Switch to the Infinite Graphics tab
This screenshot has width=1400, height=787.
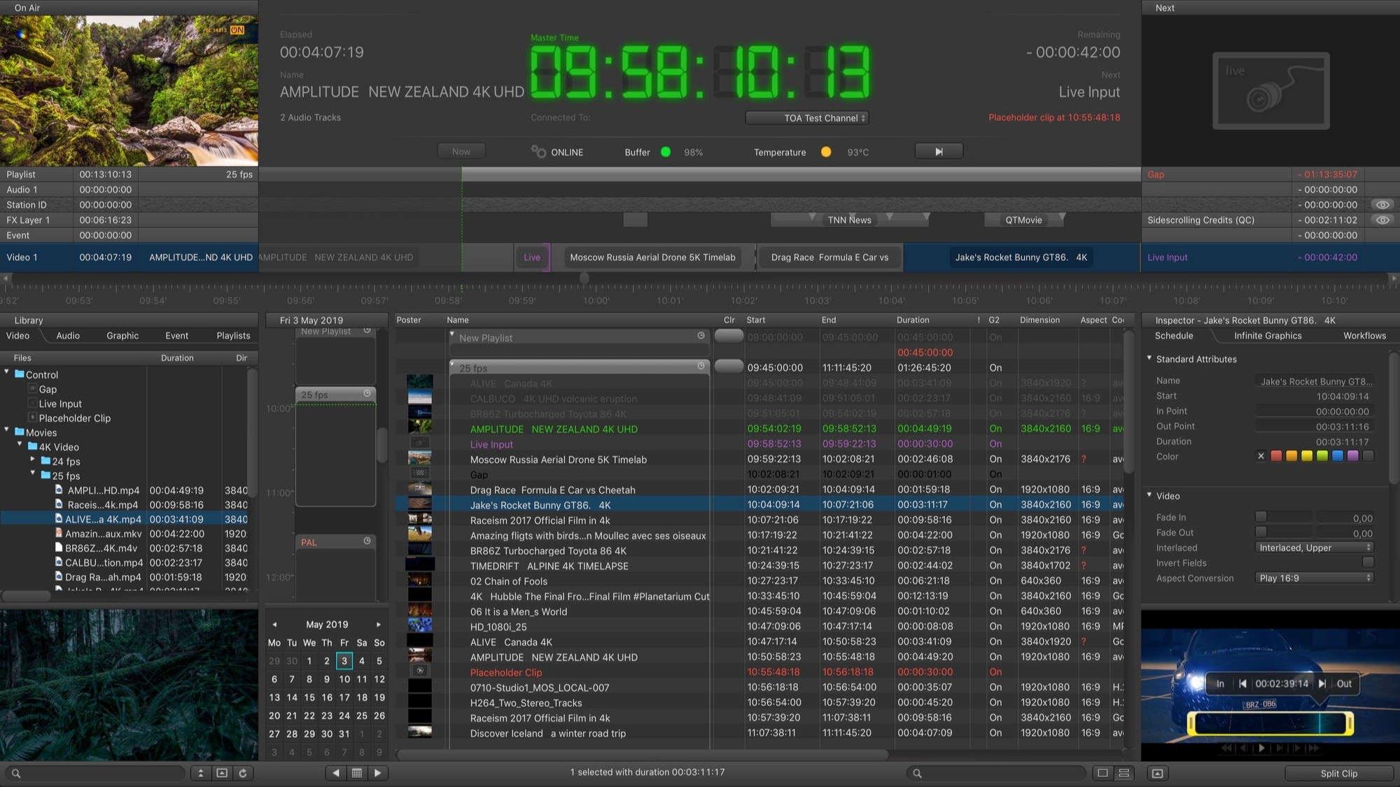point(1268,336)
